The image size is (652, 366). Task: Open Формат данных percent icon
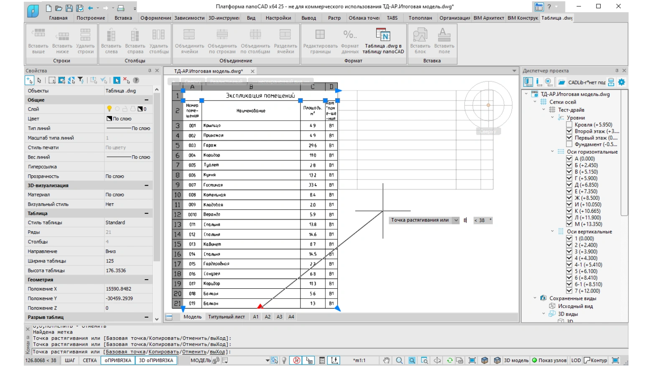[350, 35]
